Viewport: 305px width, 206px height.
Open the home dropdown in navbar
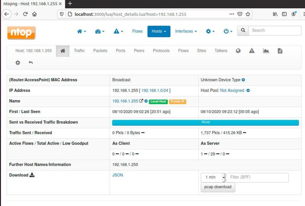click(82, 31)
